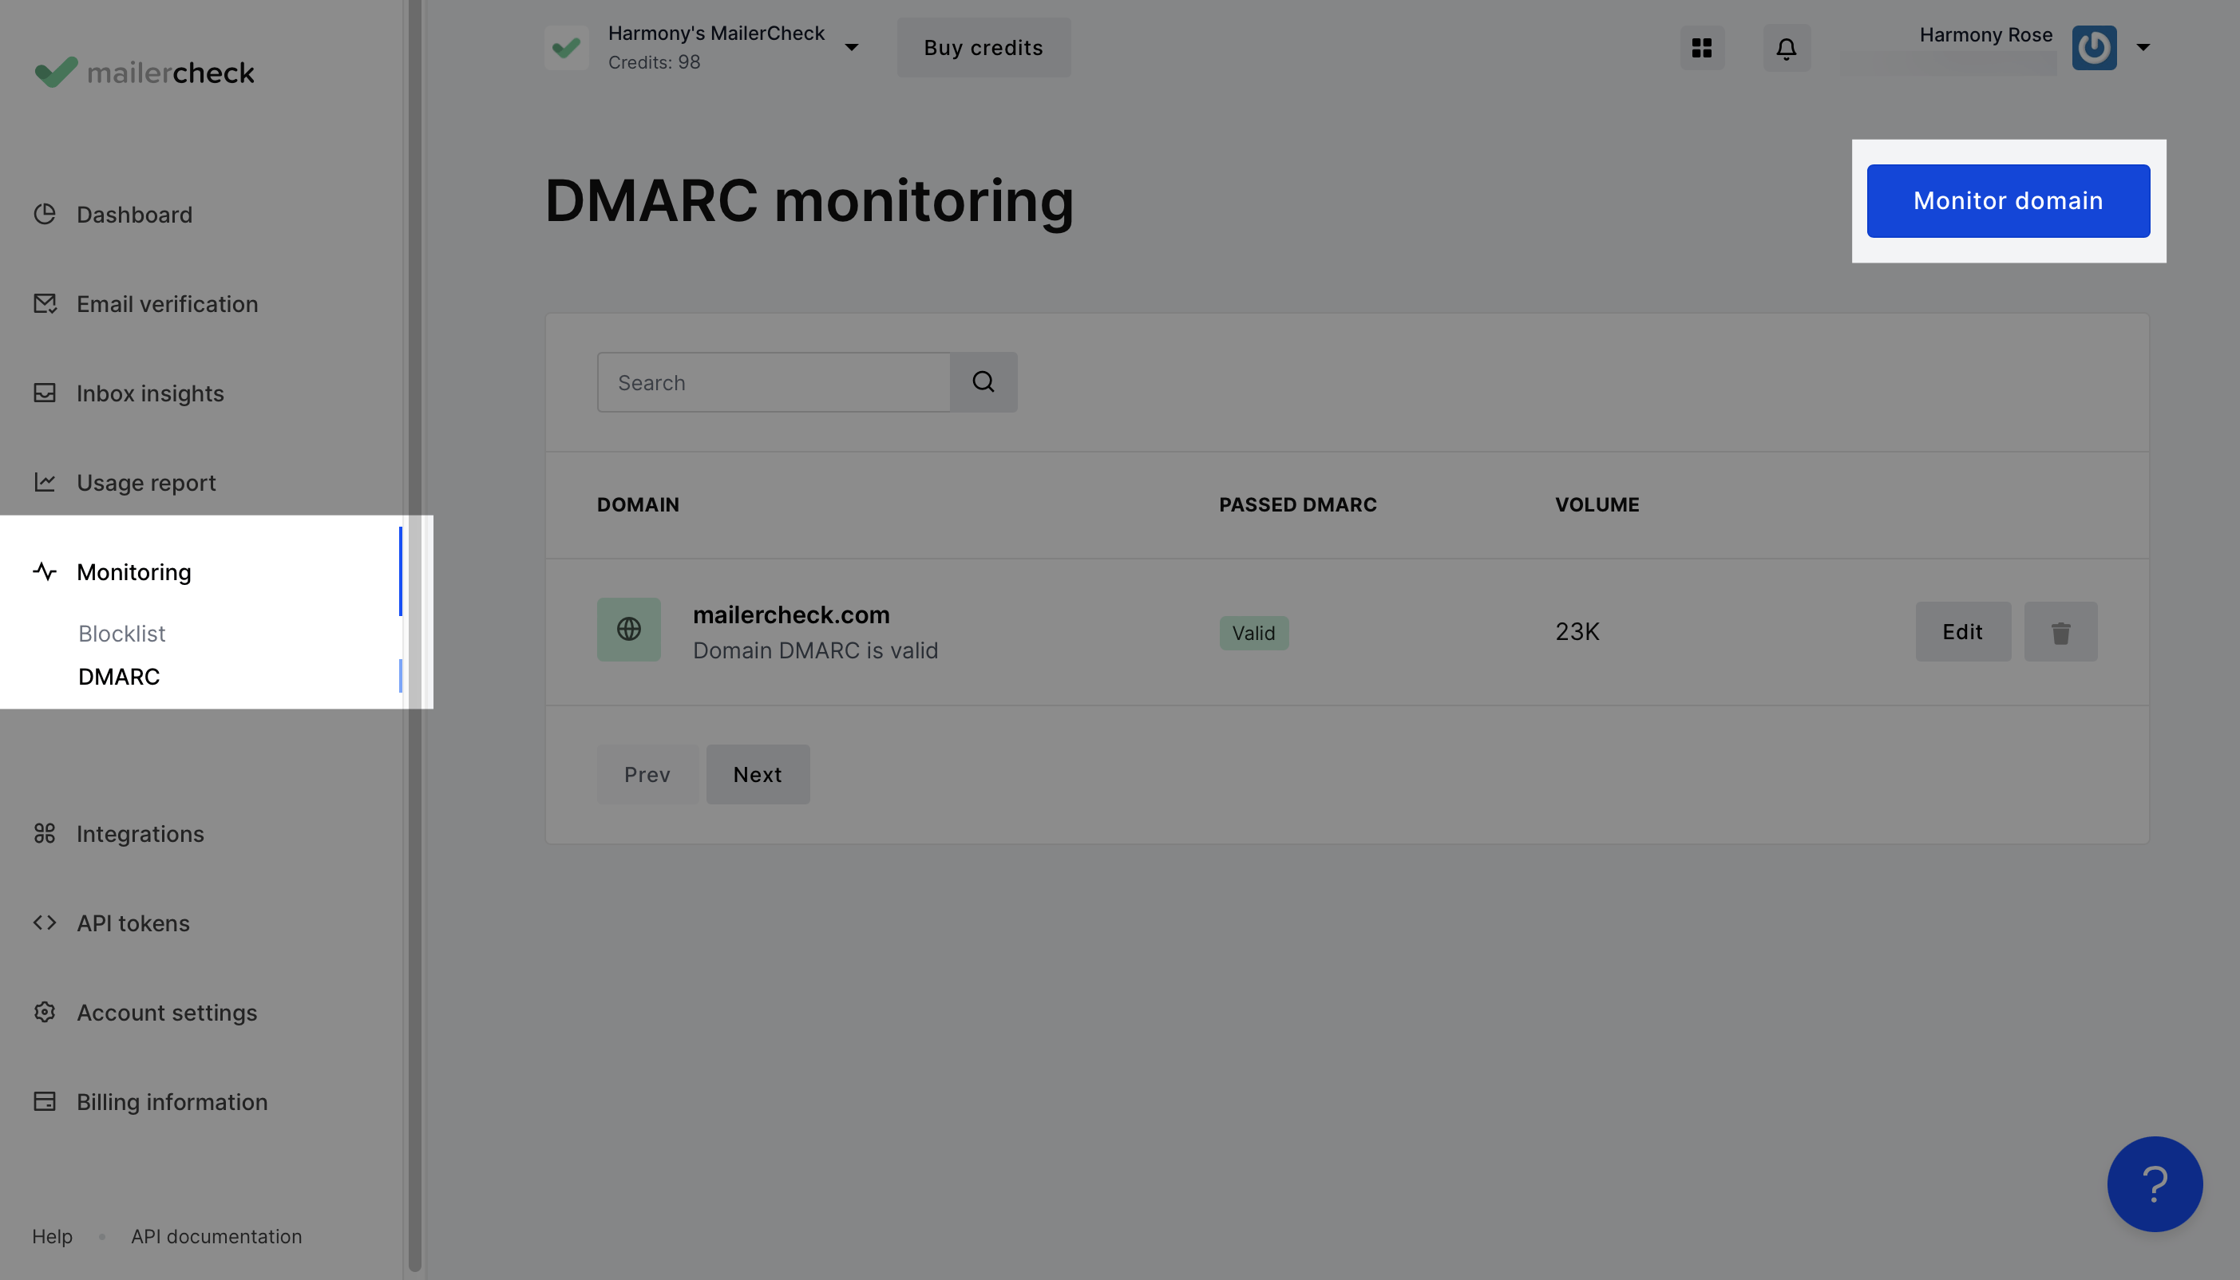
Task: Go to Email verification
Action: (167, 303)
